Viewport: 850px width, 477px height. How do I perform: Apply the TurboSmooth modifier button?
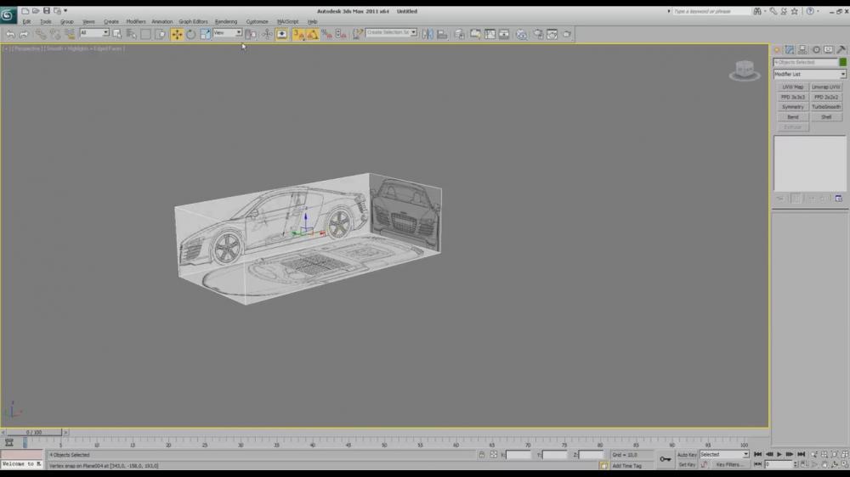[826, 107]
